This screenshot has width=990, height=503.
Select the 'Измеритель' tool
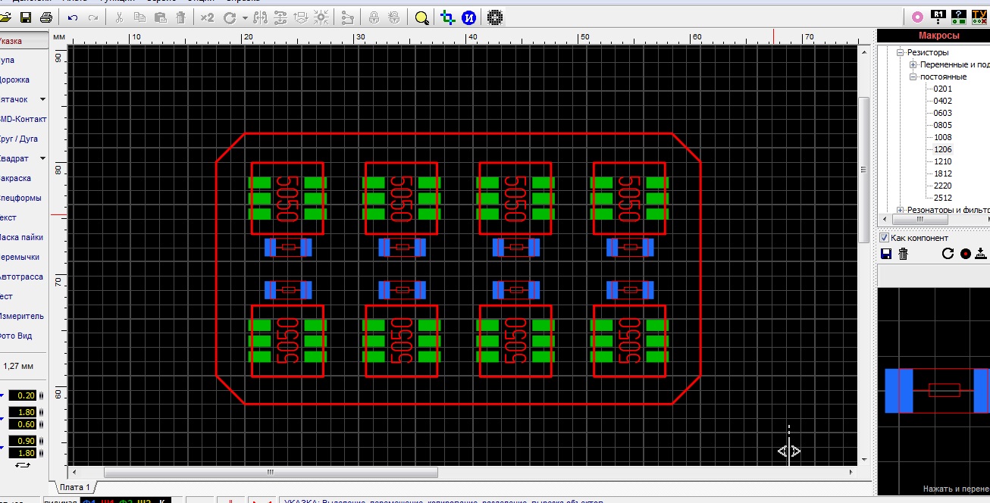pyautogui.click(x=22, y=316)
